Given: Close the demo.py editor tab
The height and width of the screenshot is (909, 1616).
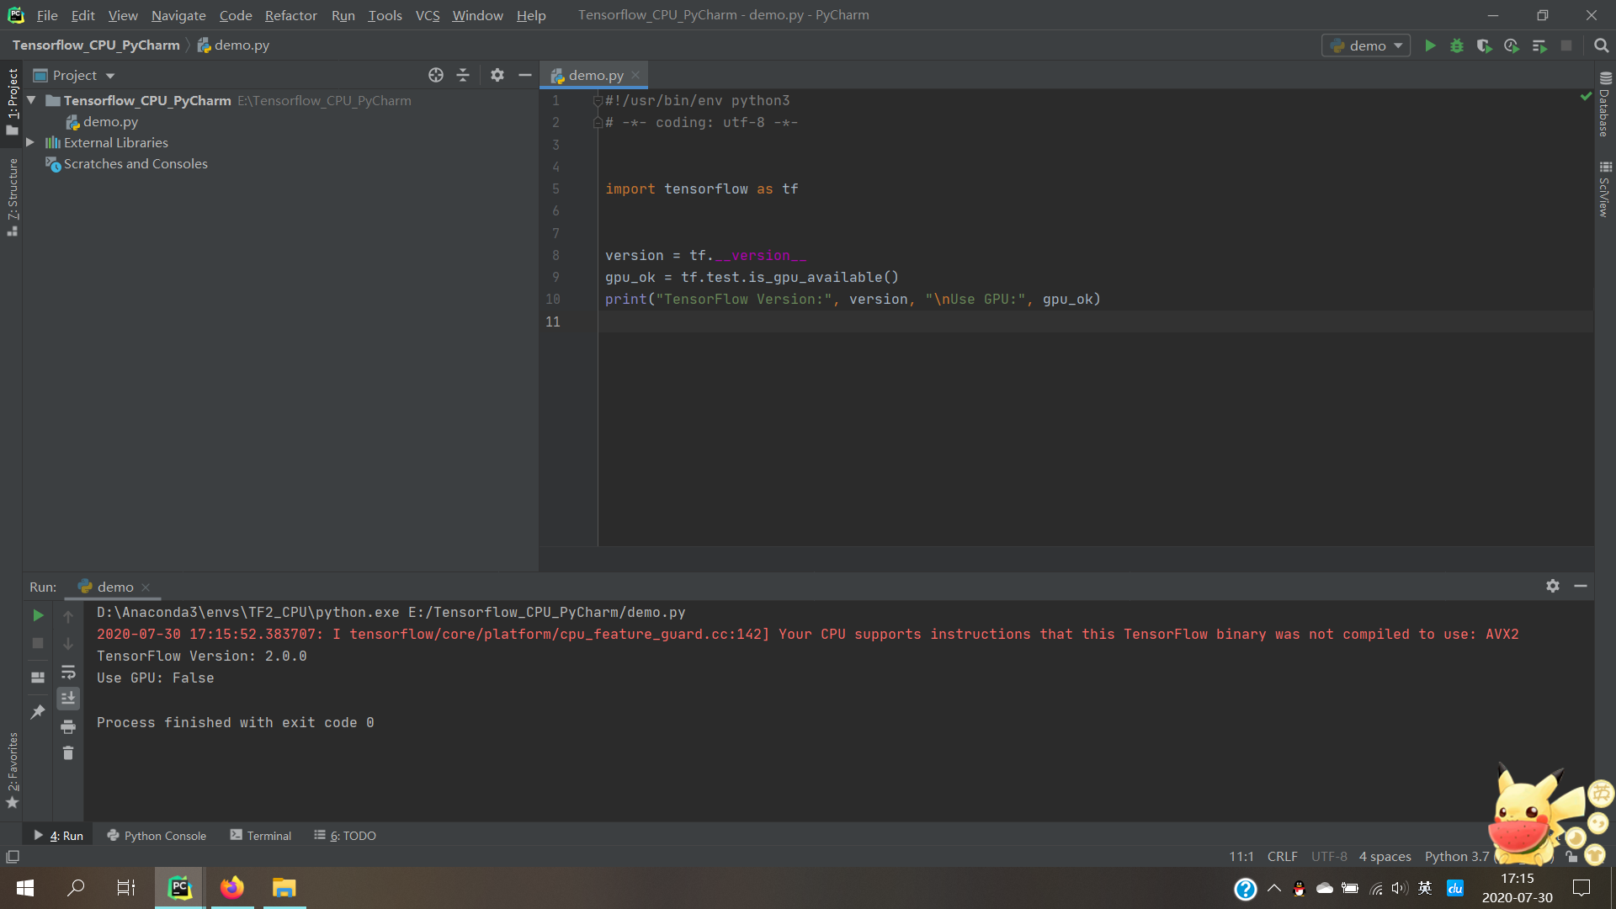Looking at the screenshot, I should pos(635,75).
